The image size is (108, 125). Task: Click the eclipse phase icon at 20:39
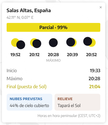[71, 42]
